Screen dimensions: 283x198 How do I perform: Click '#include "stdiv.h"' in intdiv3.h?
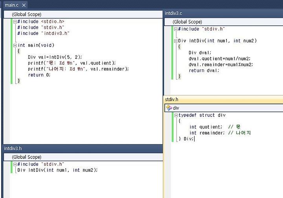[x=41, y=164]
